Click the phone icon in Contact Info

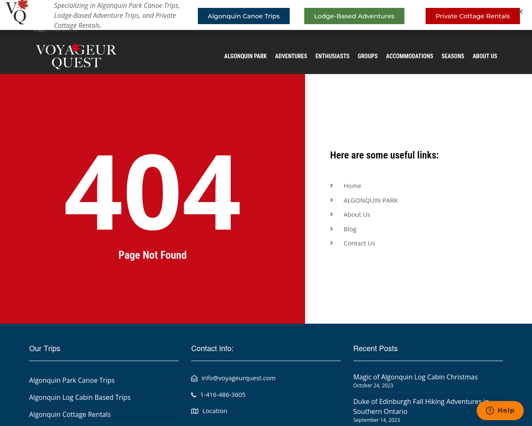point(194,395)
